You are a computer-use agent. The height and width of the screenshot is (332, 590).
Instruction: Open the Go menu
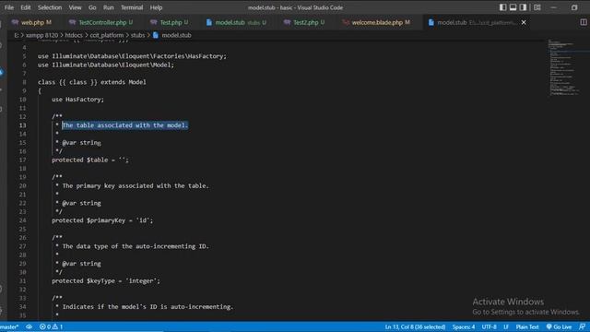point(92,7)
